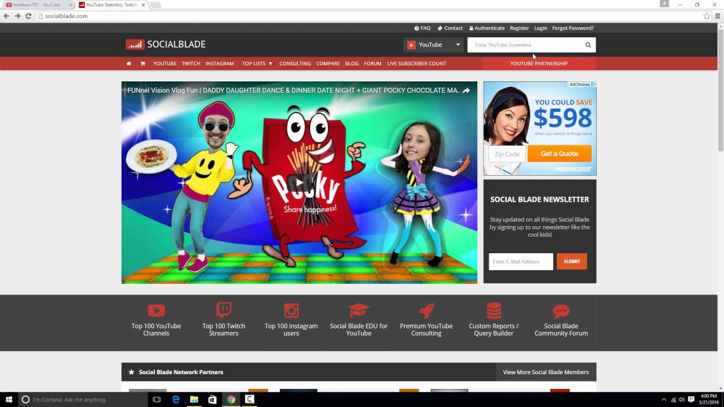Launch Edge from the taskbar

(x=176, y=400)
